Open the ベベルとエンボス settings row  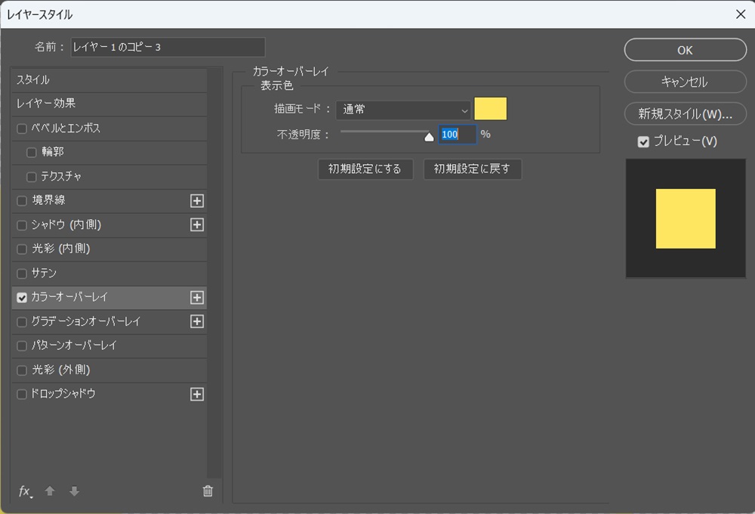coord(109,128)
